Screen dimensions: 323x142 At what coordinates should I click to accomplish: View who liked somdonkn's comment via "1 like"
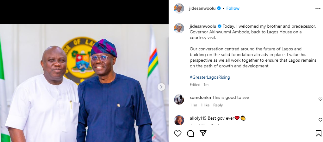tap(205, 105)
